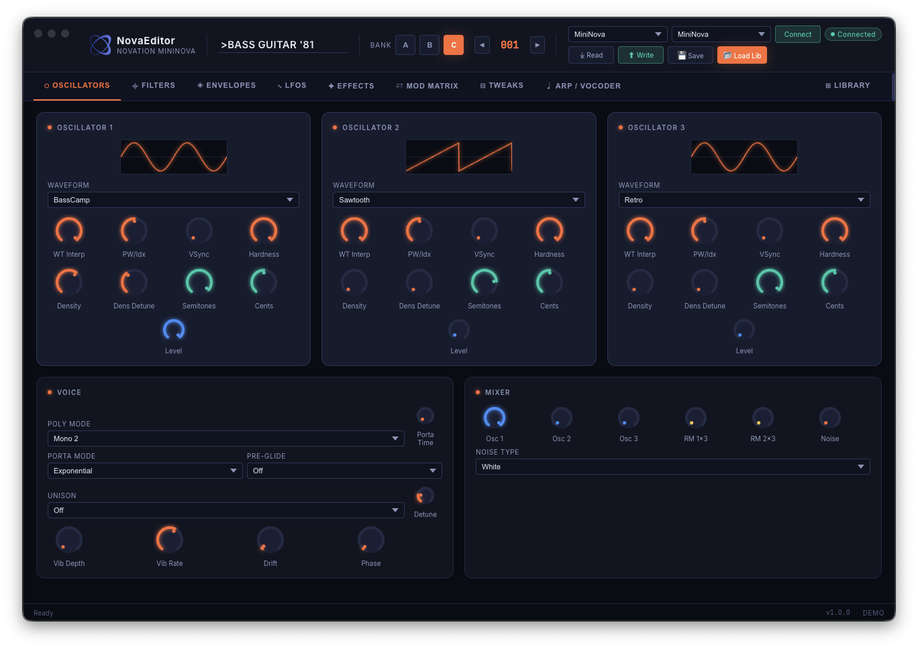The height and width of the screenshot is (649, 918).
Task: Click the Write button
Action: point(641,56)
